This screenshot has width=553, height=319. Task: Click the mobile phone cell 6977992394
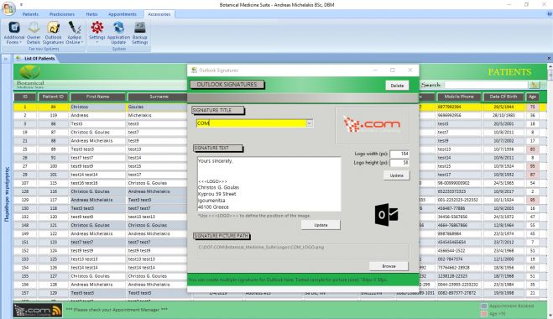click(x=458, y=107)
